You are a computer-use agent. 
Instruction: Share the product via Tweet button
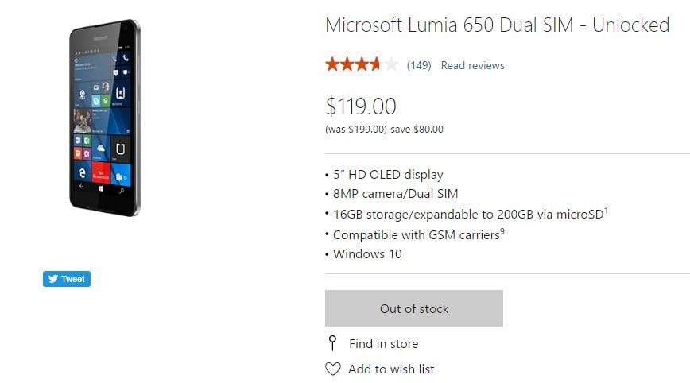(x=67, y=279)
